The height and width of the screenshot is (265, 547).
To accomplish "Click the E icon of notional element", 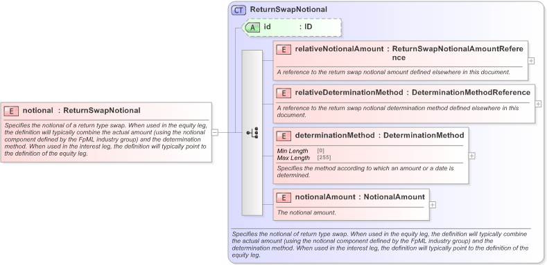I will [x=11, y=111].
